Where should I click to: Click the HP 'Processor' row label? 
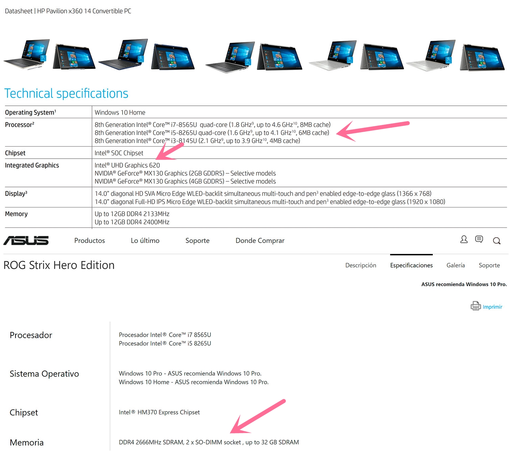click(20, 125)
